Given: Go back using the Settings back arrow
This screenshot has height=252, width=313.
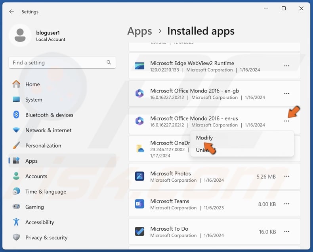Looking at the screenshot, I should (x=11, y=11).
